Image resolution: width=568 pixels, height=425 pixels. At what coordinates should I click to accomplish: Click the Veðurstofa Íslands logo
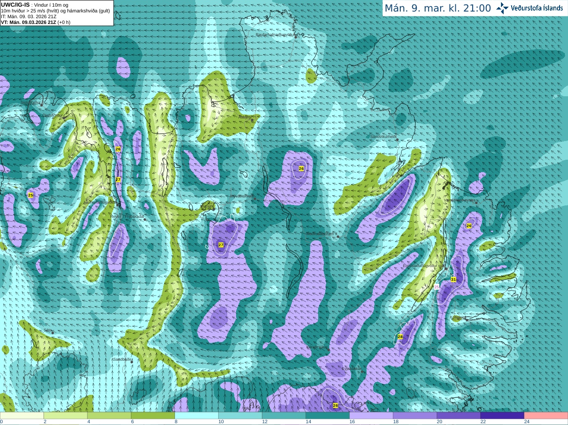(529, 8)
